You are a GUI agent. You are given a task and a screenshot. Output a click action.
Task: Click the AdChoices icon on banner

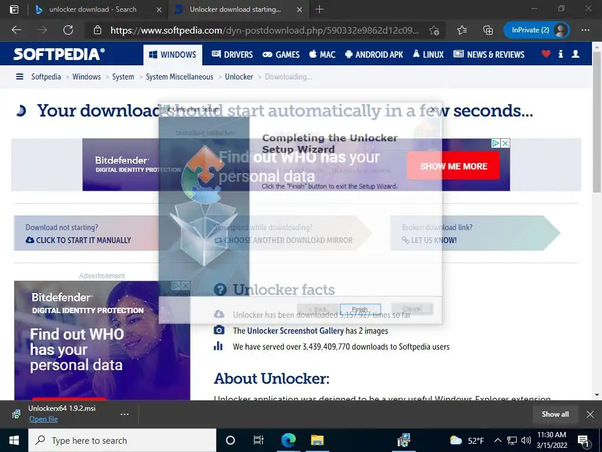click(x=496, y=144)
